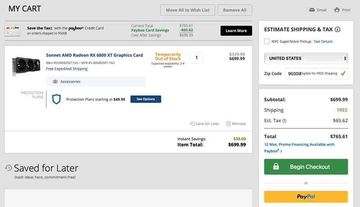Click the Est. Tax $65.62 amount
The width and height of the screenshot is (360, 207).
pos(340,121)
